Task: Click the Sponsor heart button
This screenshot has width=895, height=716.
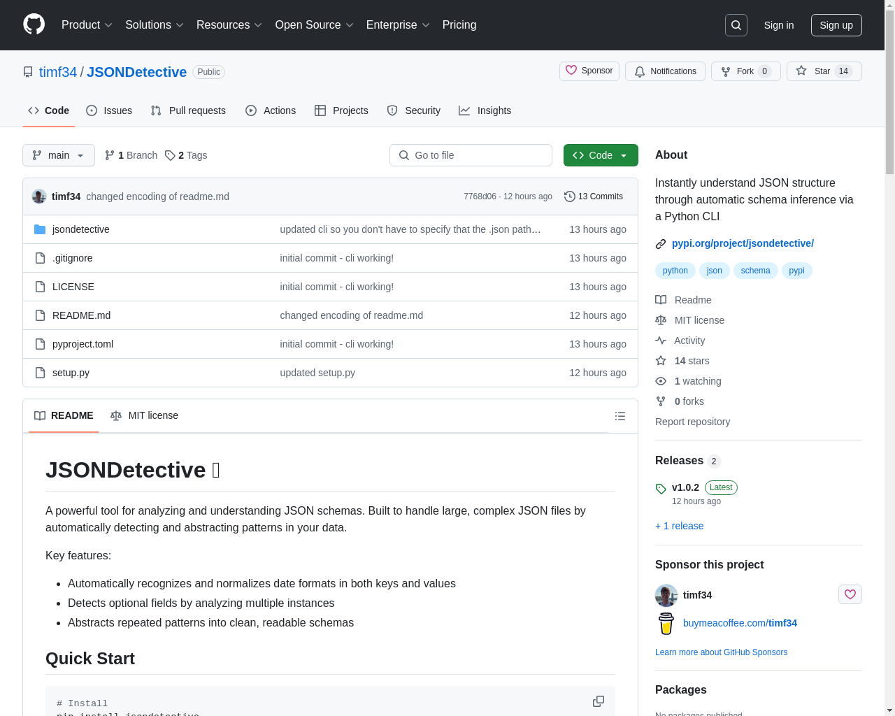Action: click(x=589, y=71)
